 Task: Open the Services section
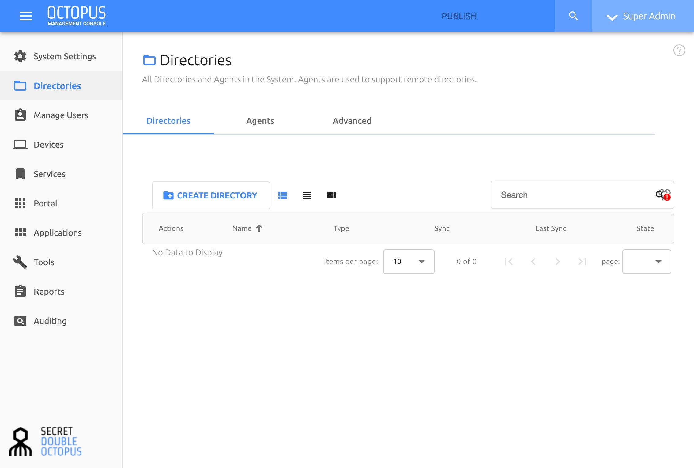coord(61,174)
